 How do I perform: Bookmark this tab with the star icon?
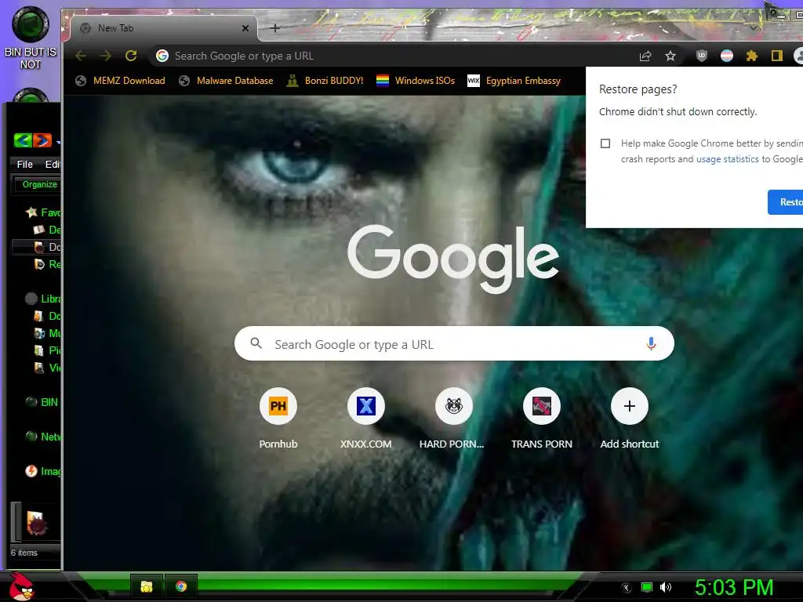pos(670,56)
